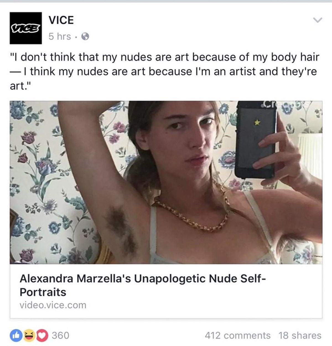The image size is (332, 346).
Task: Expand the post options chevron
Action: pos(317,20)
